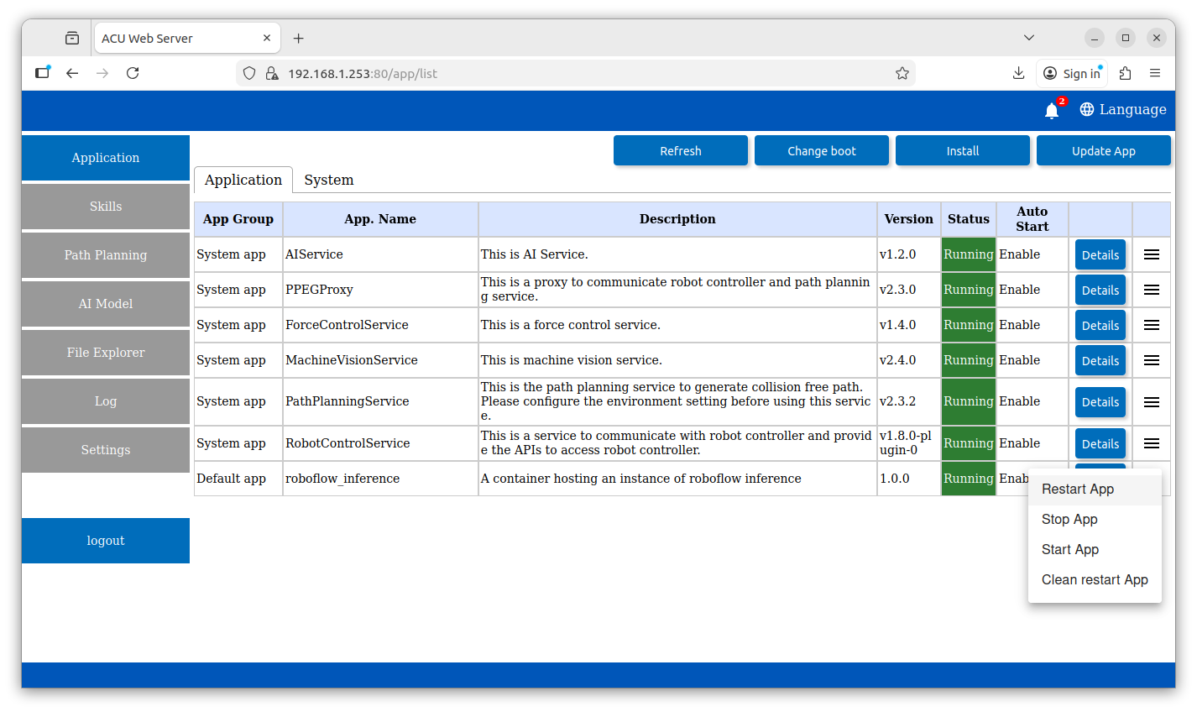The height and width of the screenshot is (712, 1197).
Task: Click the logout button
Action: [x=106, y=541]
